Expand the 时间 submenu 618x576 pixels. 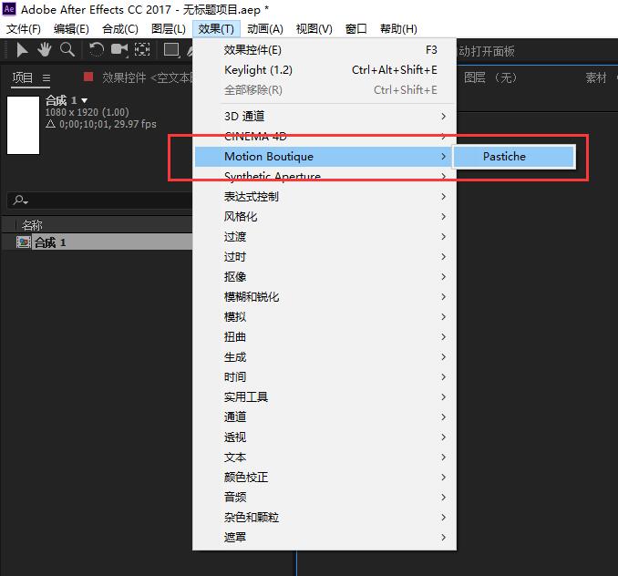click(x=324, y=377)
